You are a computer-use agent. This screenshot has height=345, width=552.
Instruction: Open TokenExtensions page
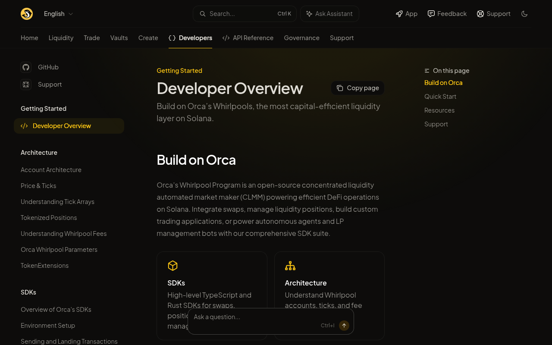tap(45, 266)
